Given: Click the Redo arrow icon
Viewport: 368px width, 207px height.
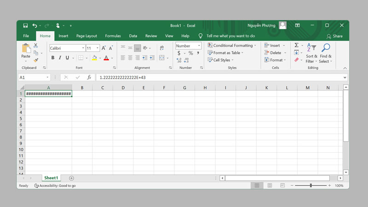Looking at the screenshot, I should [x=47, y=26].
